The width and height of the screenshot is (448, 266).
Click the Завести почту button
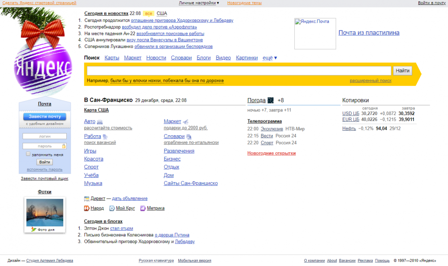(x=44, y=116)
